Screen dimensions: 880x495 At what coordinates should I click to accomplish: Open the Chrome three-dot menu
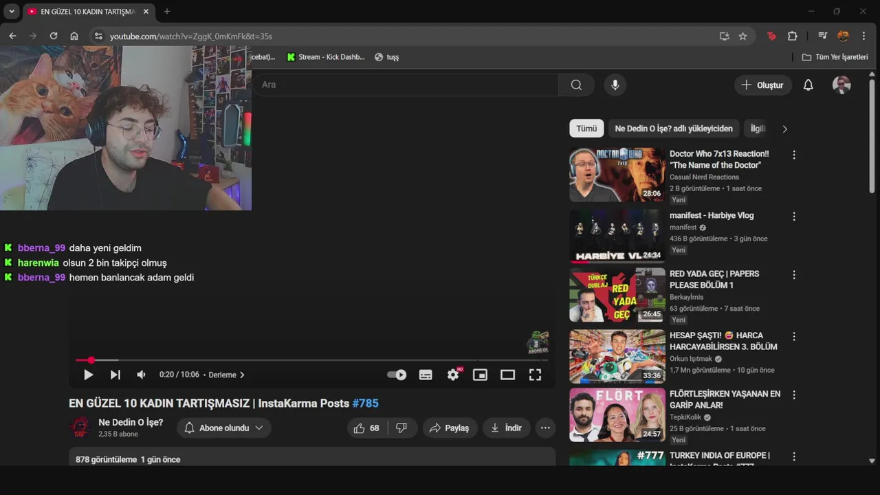pos(864,36)
